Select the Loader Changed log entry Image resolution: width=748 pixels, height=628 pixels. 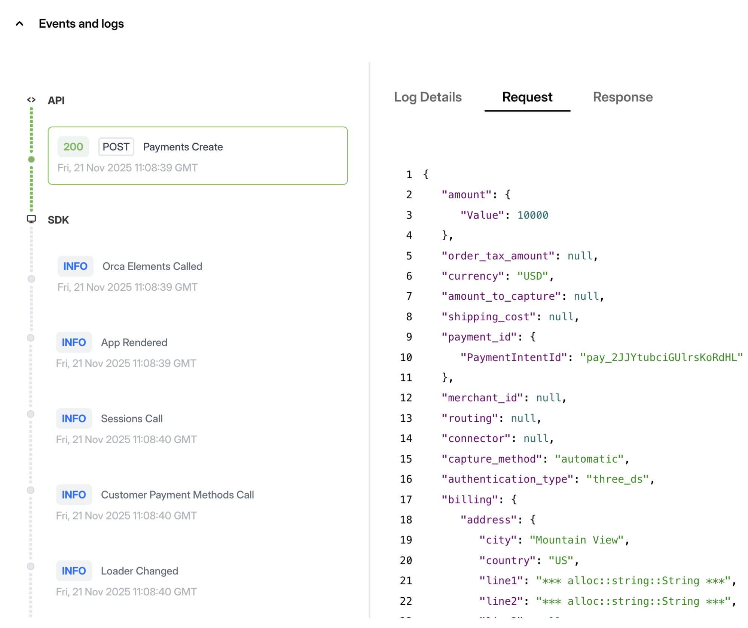point(139,571)
